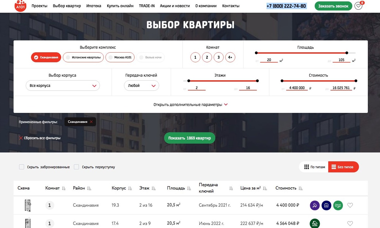The height and width of the screenshot is (228, 380).
Task: Sort by Цена за м² column icon
Action: pos(265,188)
